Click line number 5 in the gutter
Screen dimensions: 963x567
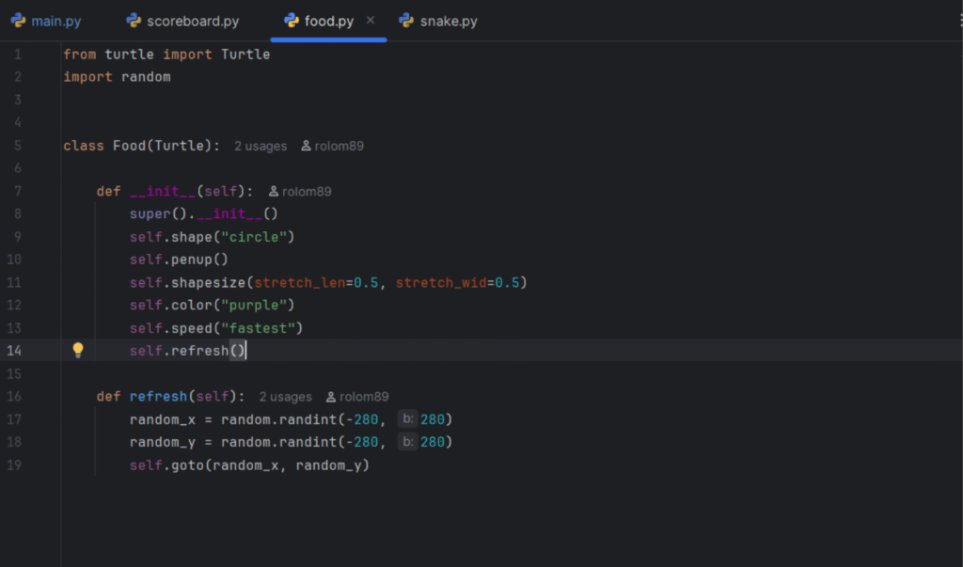(18, 146)
